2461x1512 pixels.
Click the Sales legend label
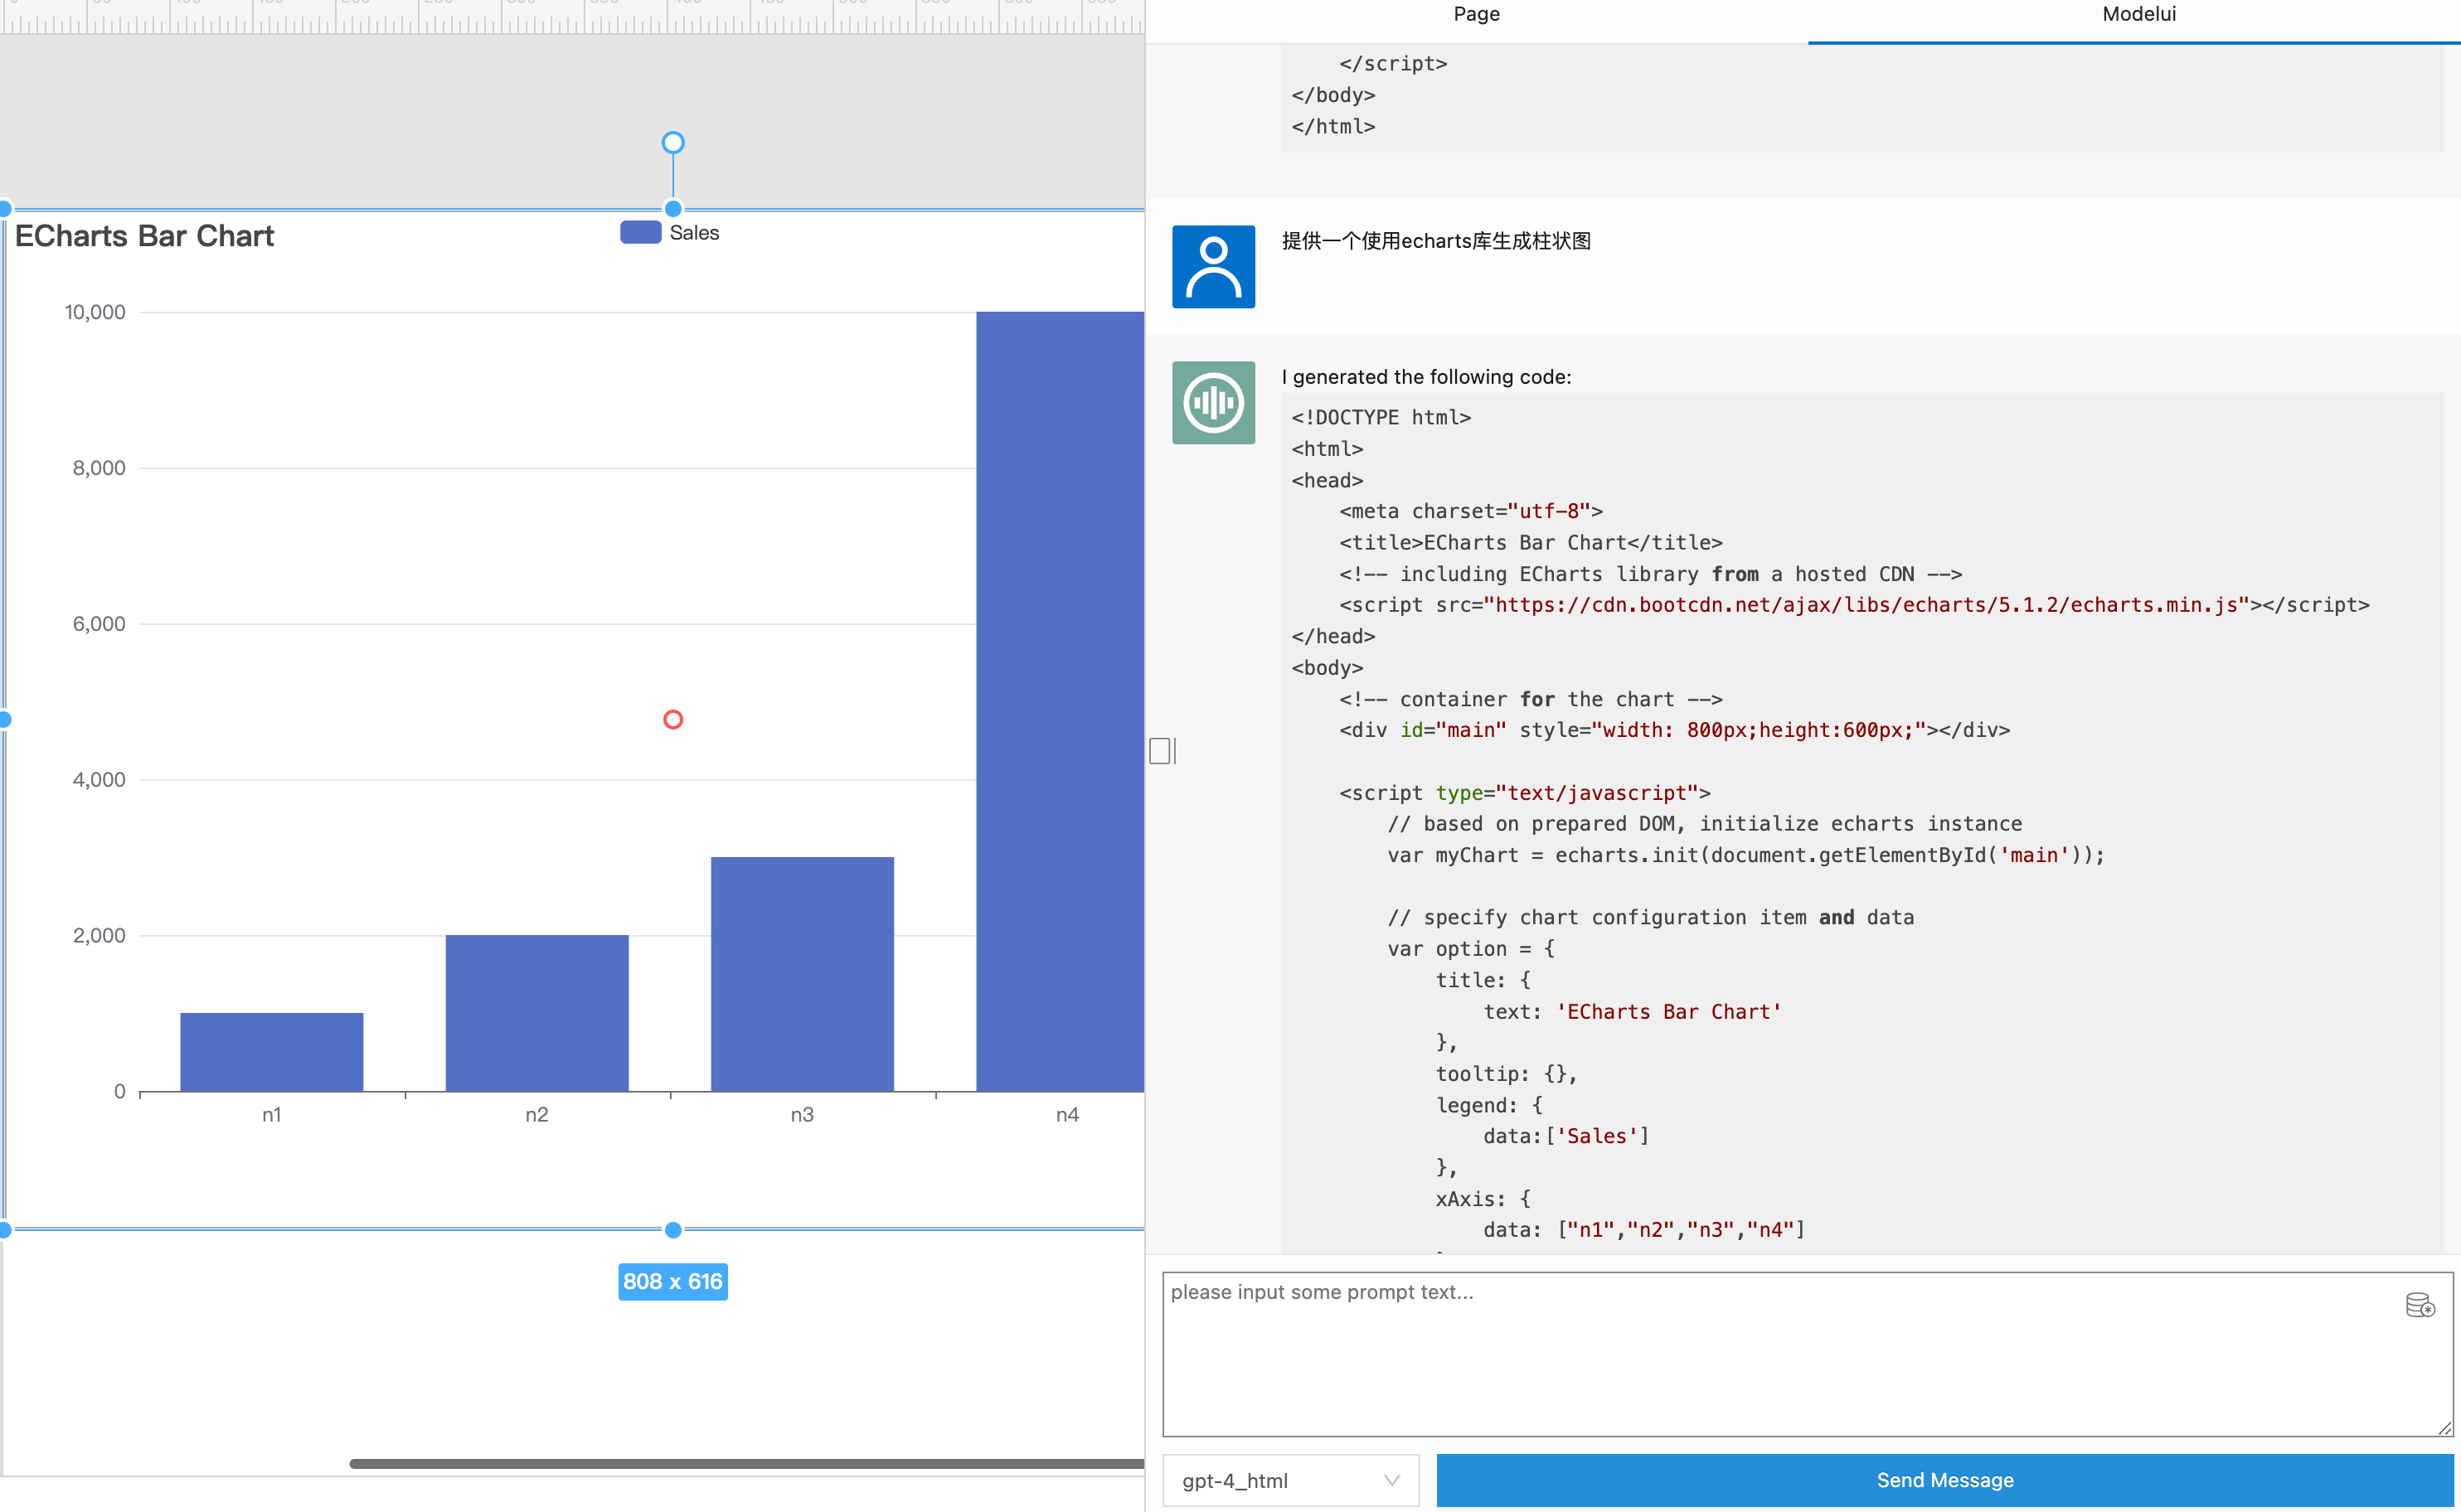[x=694, y=233]
